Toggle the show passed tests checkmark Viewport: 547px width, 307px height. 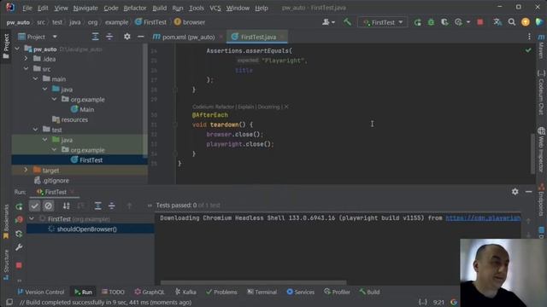pyautogui.click(x=34, y=206)
